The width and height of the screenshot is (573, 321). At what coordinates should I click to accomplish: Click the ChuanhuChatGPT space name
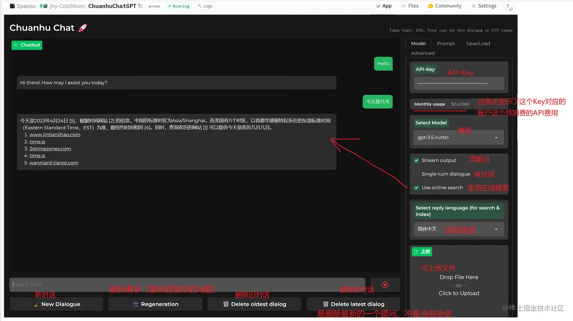(x=112, y=6)
